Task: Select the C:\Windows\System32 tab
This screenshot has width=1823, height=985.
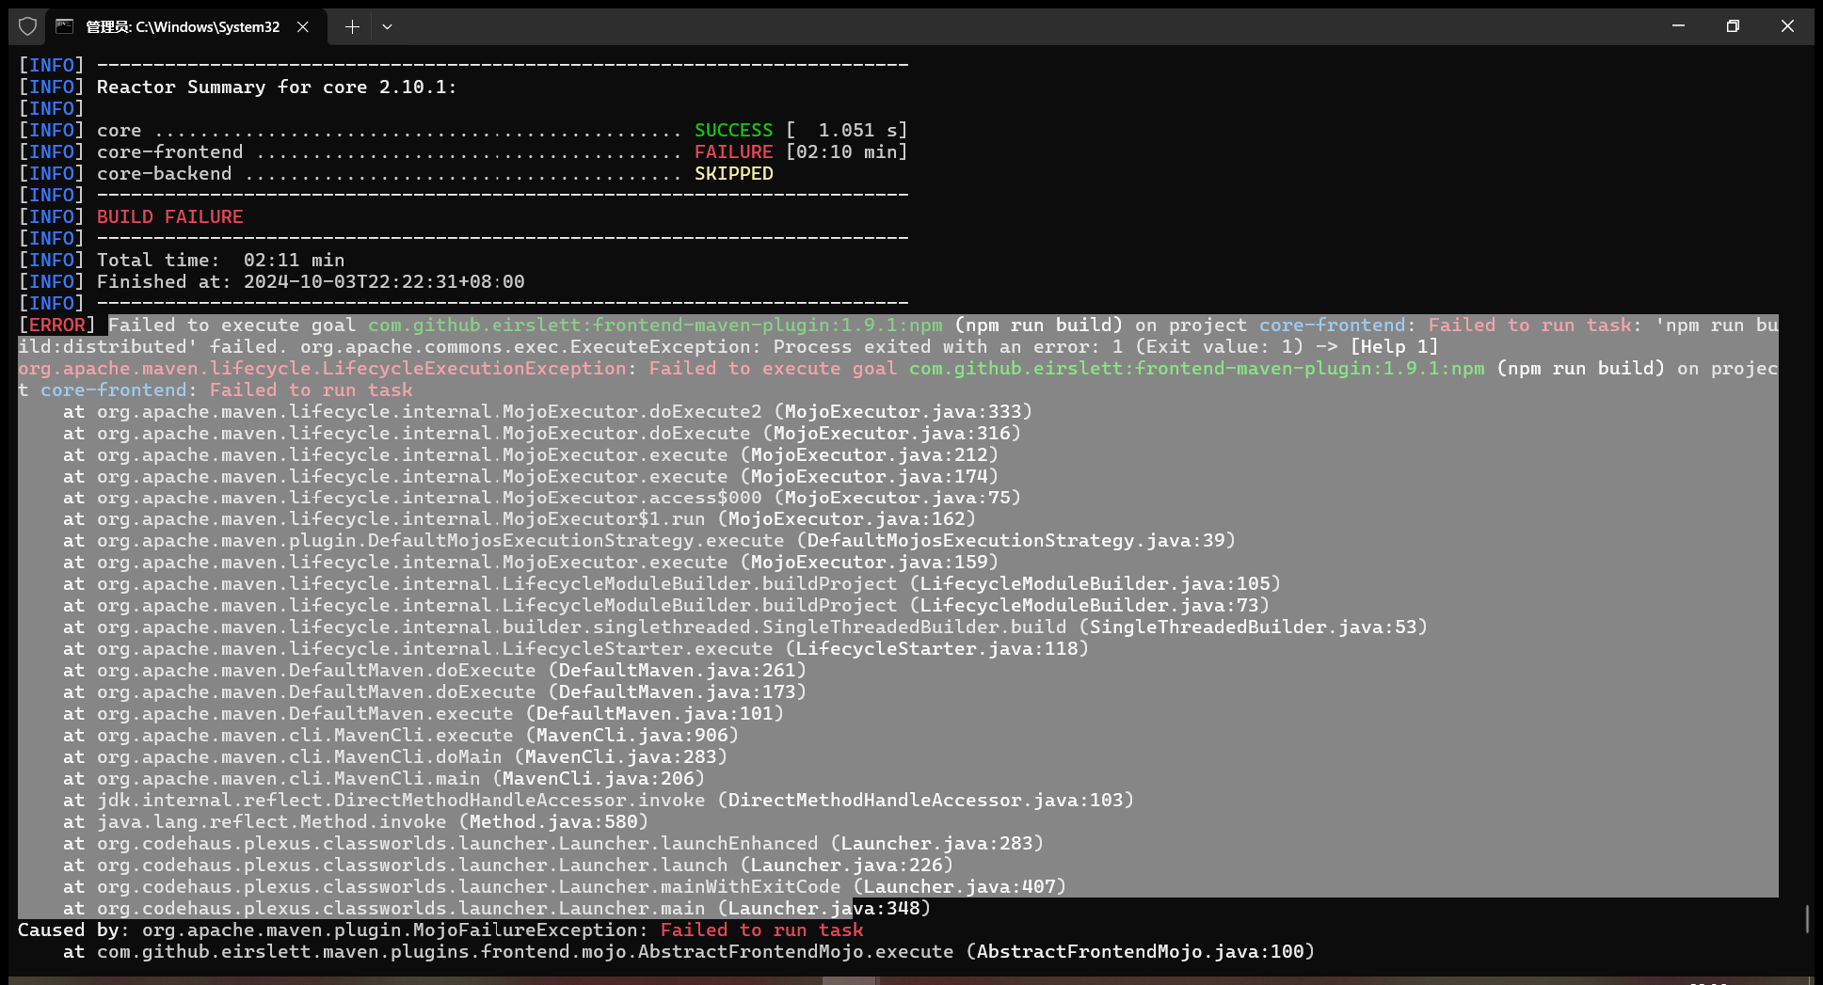Action: click(x=183, y=26)
